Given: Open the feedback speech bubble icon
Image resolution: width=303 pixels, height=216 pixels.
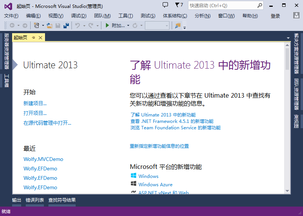Looking at the screenshot, I should coord(165,5).
